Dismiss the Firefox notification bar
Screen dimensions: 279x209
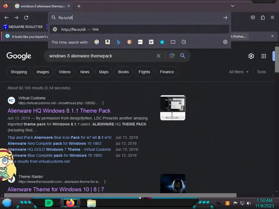click(272, 36)
